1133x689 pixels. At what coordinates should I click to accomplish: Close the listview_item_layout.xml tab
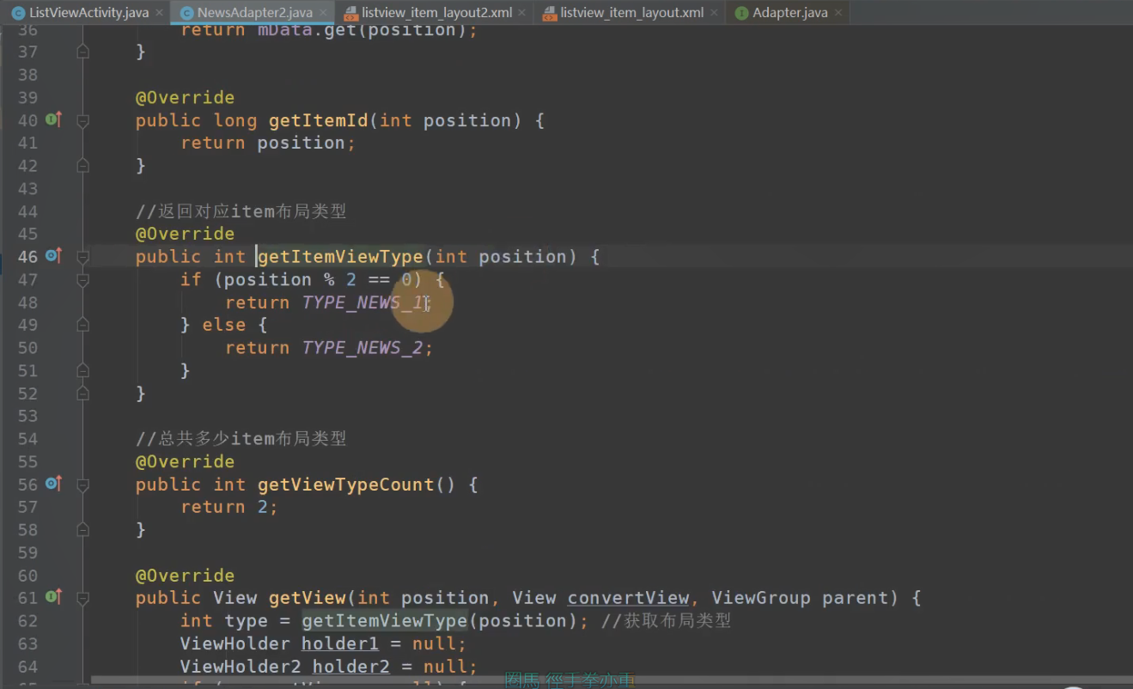(x=714, y=13)
